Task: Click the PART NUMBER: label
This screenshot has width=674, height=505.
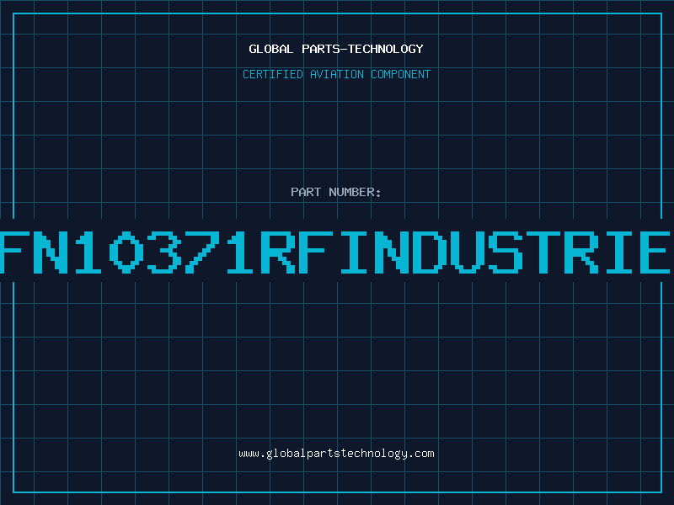Action: (x=336, y=192)
